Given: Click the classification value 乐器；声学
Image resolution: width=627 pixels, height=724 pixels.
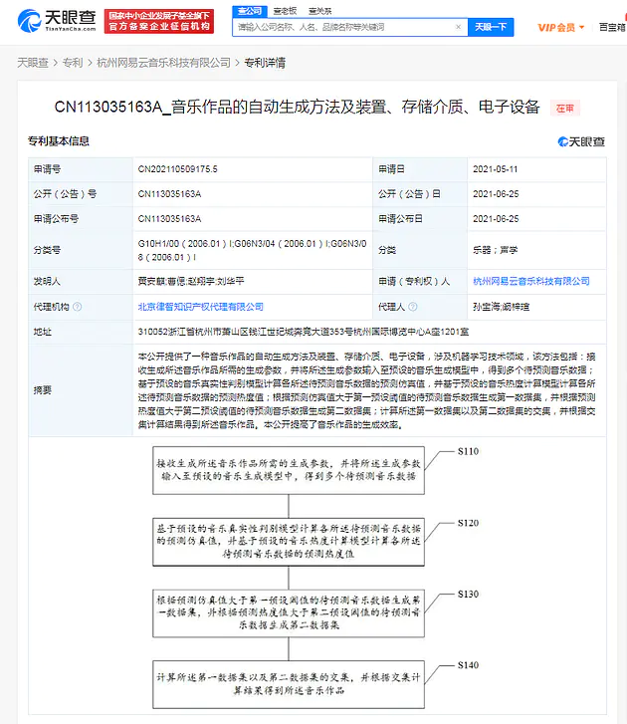Looking at the screenshot, I should pos(495,250).
